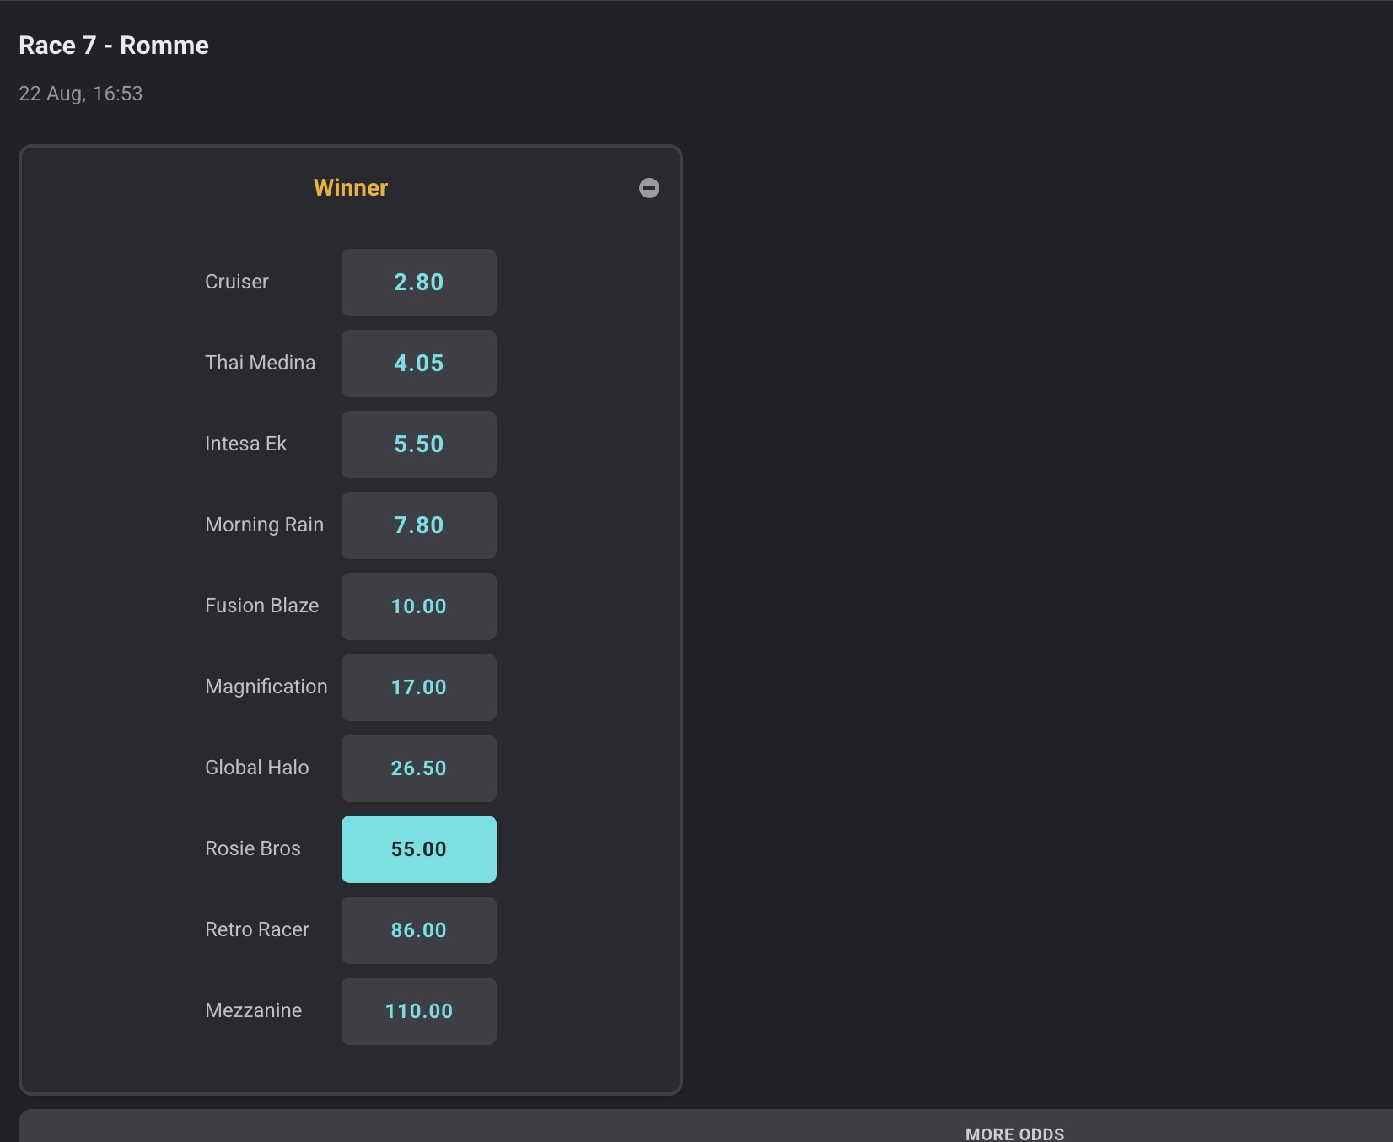Click the Retro Racer runner name
1393x1142 pixels.
point(257,929)
